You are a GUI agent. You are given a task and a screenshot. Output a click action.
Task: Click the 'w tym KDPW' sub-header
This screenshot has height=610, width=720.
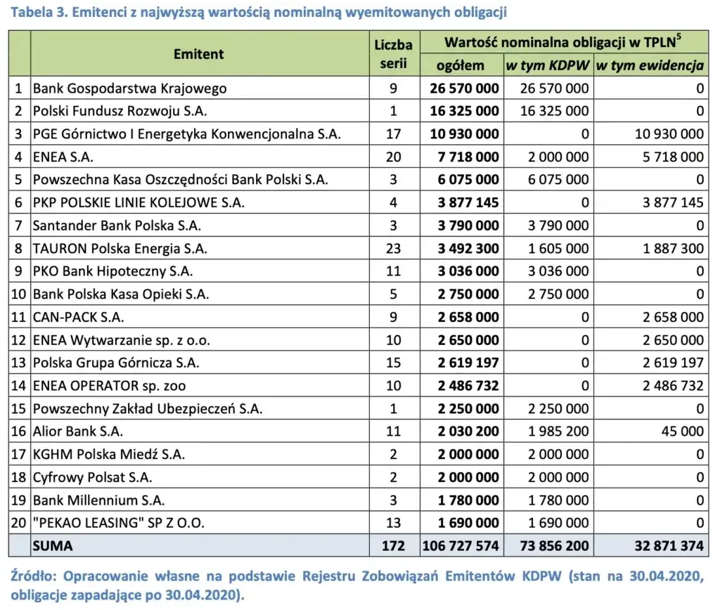[x=546, y=65]
